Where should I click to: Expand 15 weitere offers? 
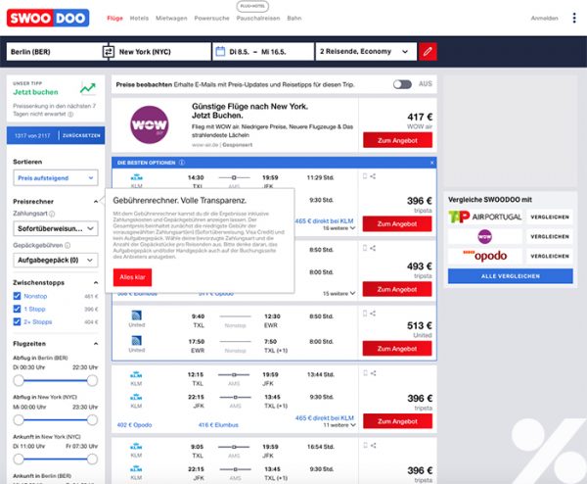click(339, 293)
